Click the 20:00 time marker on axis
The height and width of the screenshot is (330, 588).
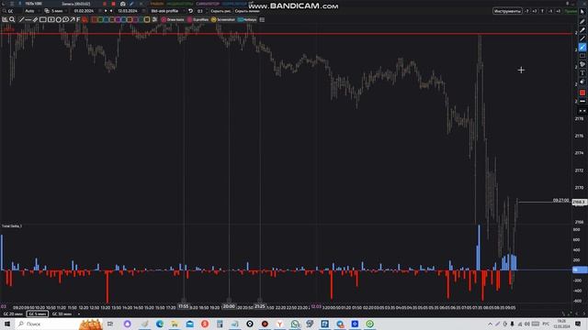229,306
